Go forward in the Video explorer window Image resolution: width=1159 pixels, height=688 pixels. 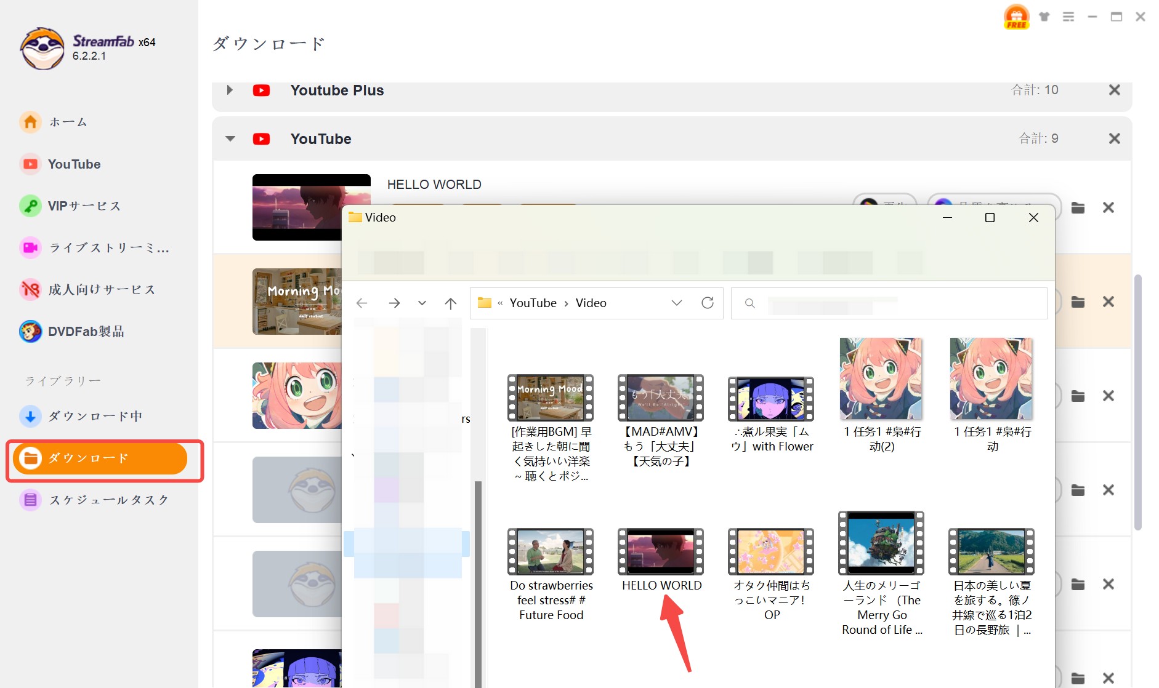pos(394,303)
